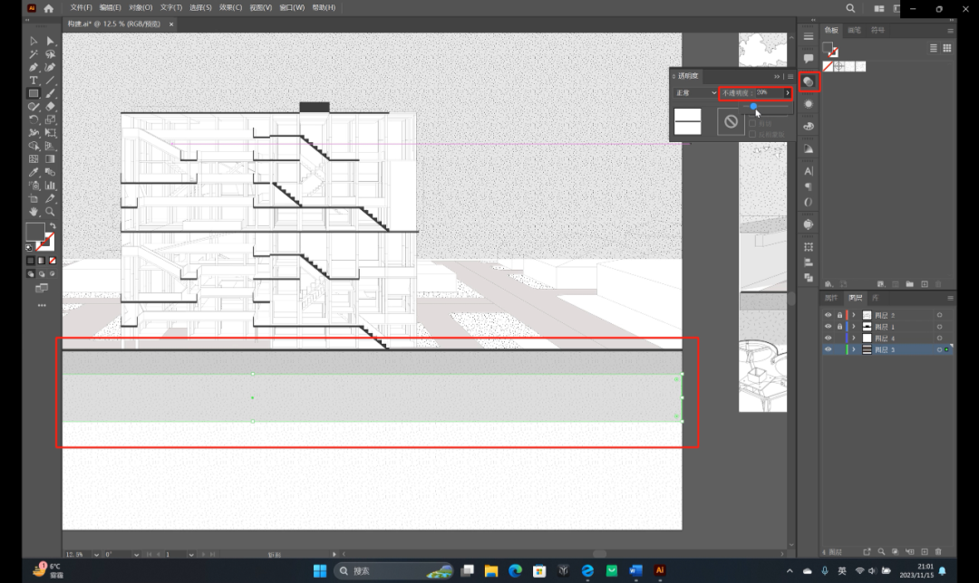Open the zoom level dropdown
This screenshot has height=583, width=979.
[x=96, y=554]
